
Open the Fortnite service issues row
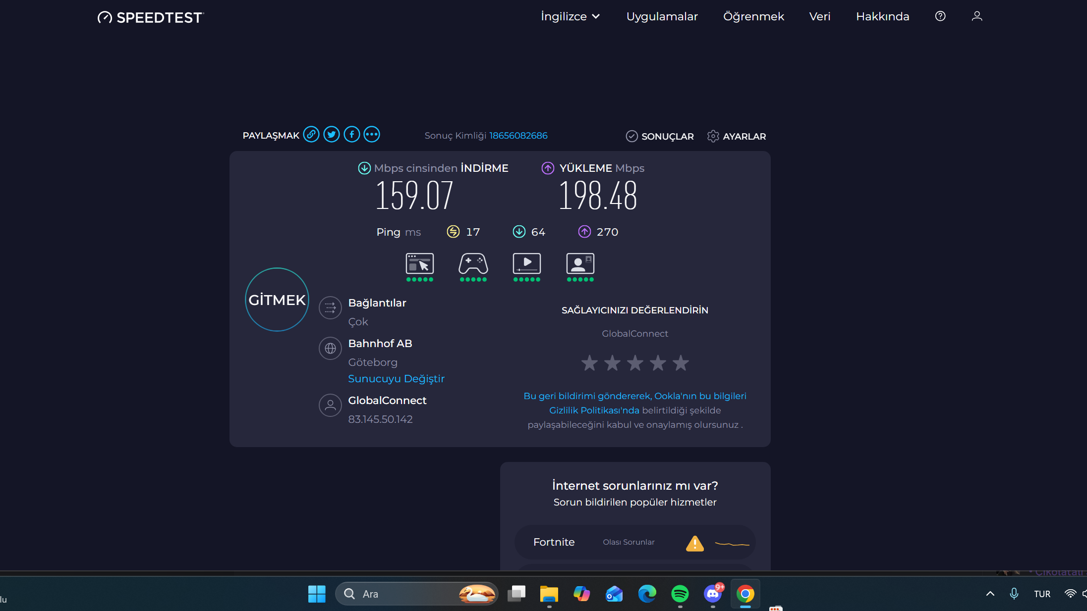(635, 542)
